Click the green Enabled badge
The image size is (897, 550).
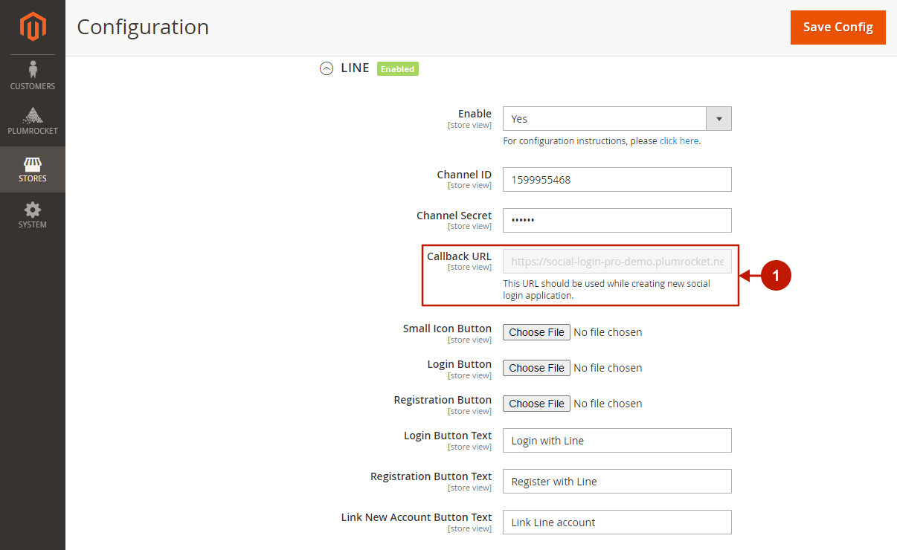pos(398,69)
